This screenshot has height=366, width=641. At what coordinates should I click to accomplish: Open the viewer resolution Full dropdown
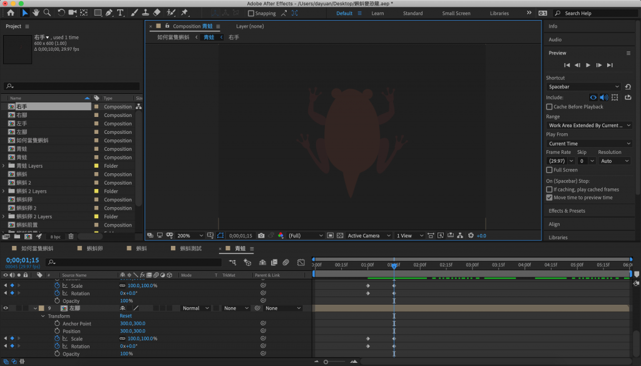pos(305,236)
